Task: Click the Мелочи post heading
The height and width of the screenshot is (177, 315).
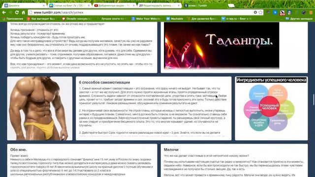Action: tap(171, 149)
